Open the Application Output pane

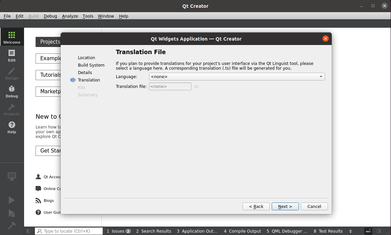197,231
